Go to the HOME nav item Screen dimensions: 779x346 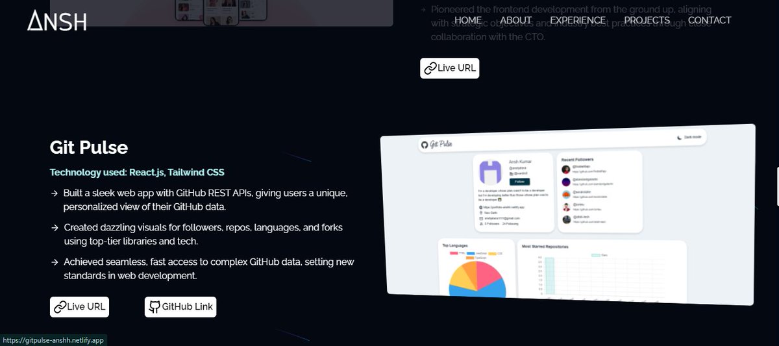coord(468,20)
